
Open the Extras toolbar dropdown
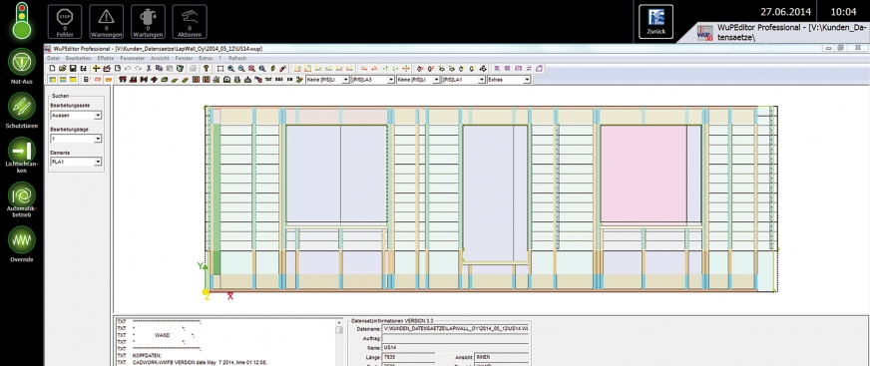pos(509,80)
